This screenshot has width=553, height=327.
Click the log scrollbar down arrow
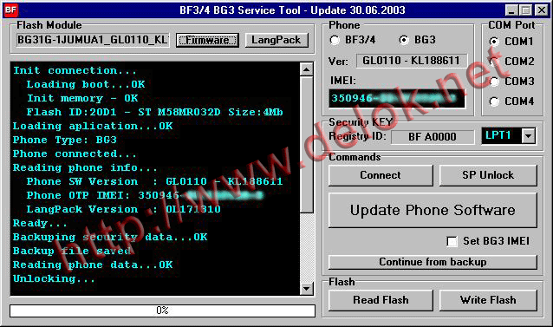(x=306, y=289)
